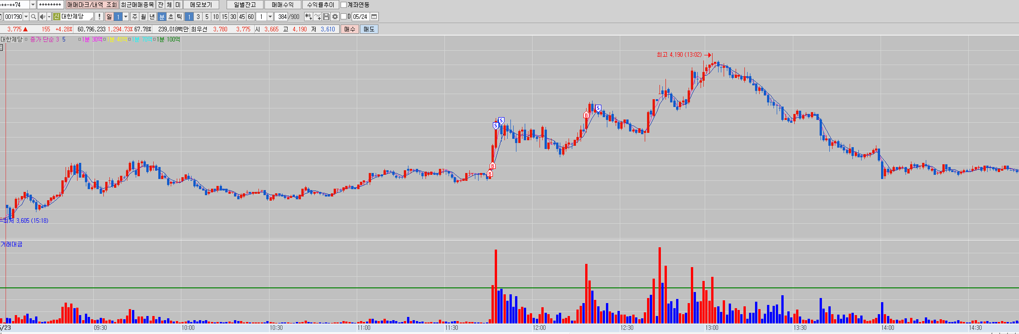Tick the D checkbox beside the date
The height and width of the screenshot is (334, 1019).
[343, 17]
